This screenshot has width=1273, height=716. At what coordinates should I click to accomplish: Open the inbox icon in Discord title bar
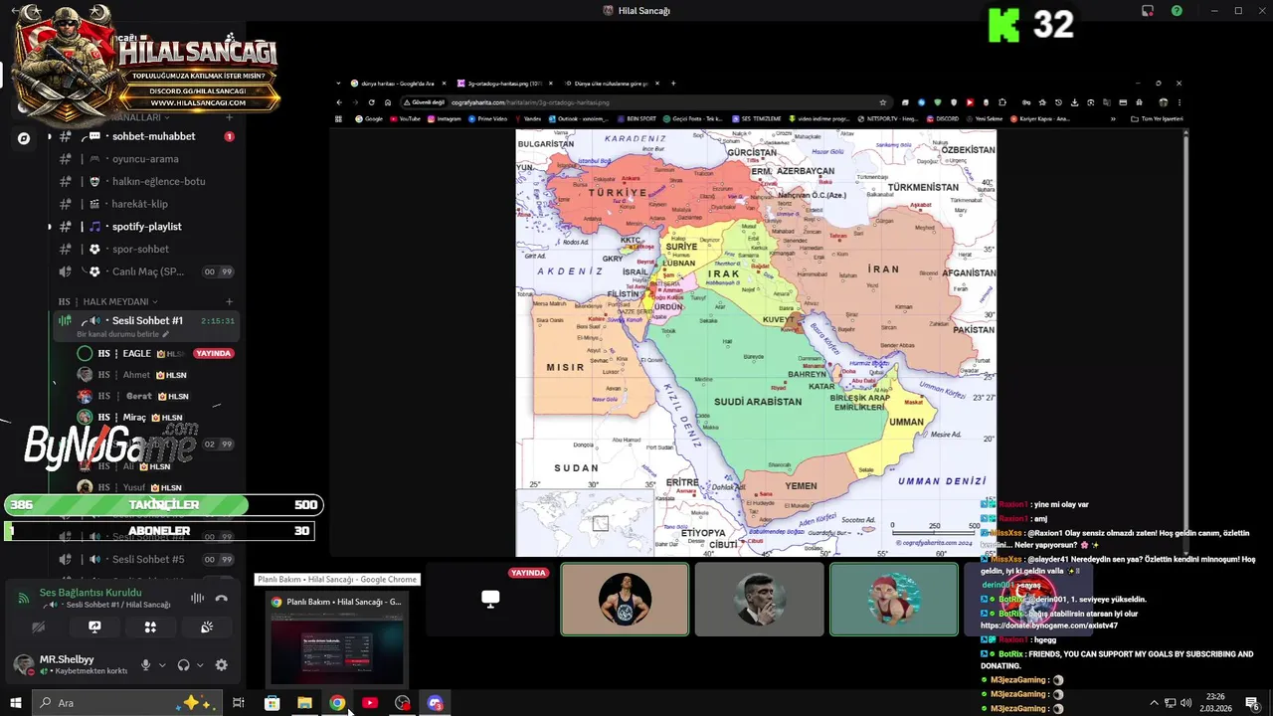coord(1148,11)
